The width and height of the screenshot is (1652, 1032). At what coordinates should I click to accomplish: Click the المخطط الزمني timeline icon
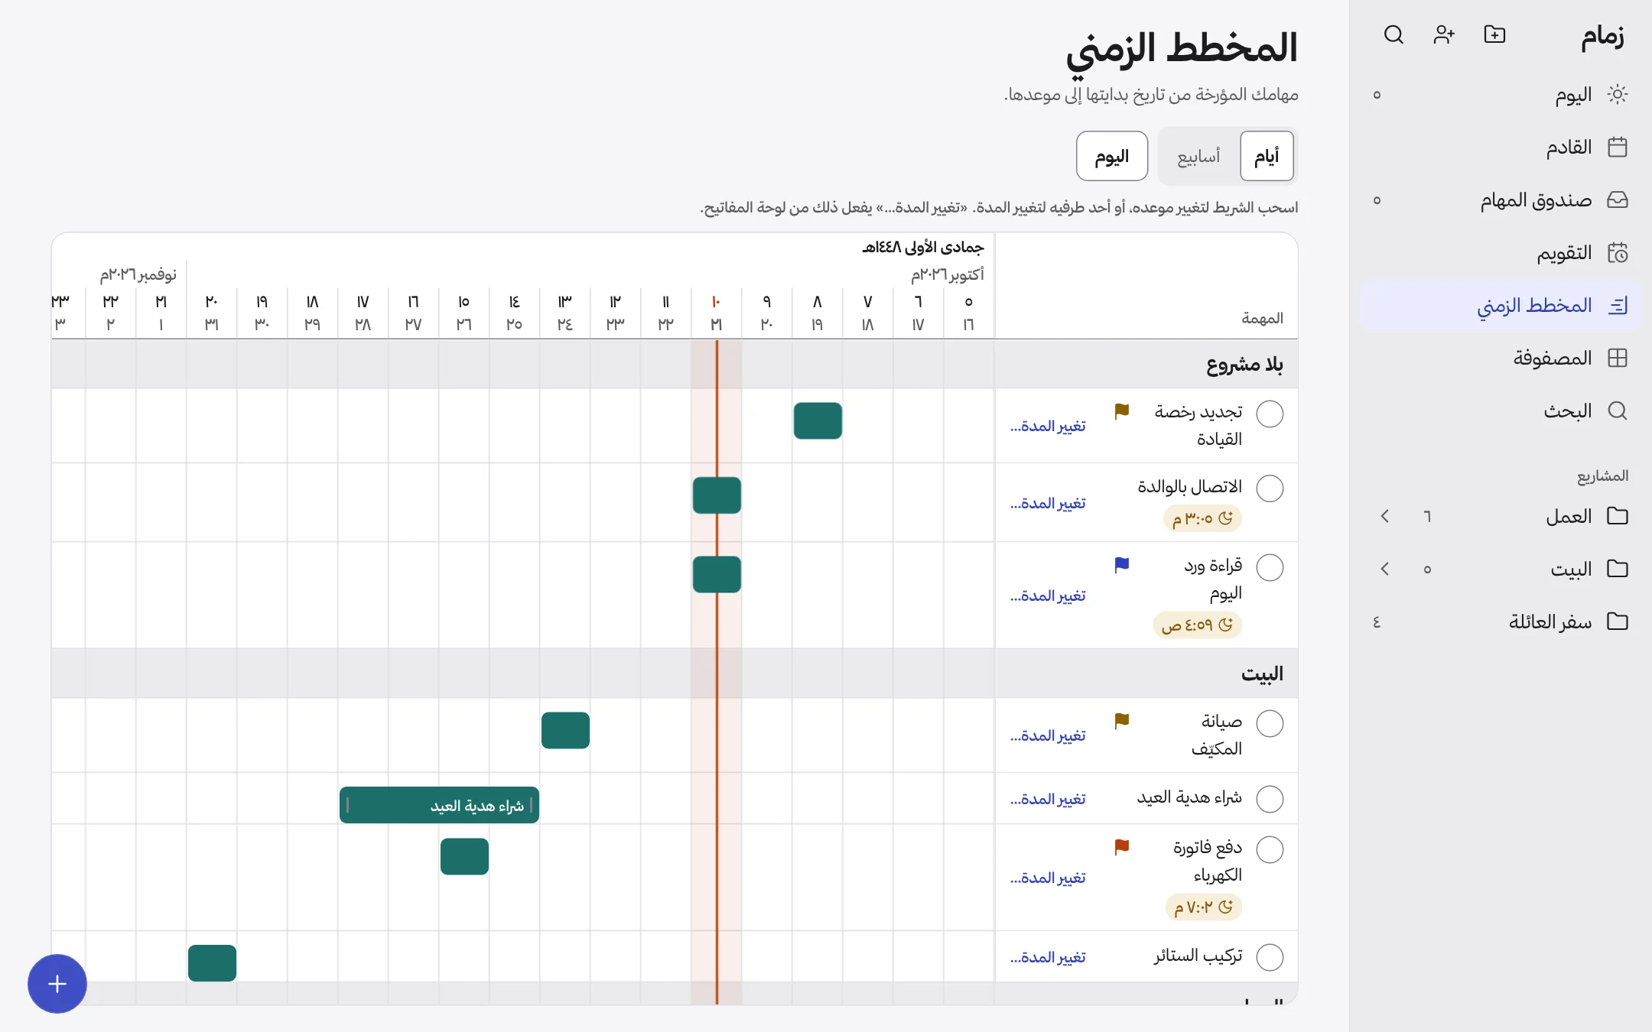(1617, 305)
